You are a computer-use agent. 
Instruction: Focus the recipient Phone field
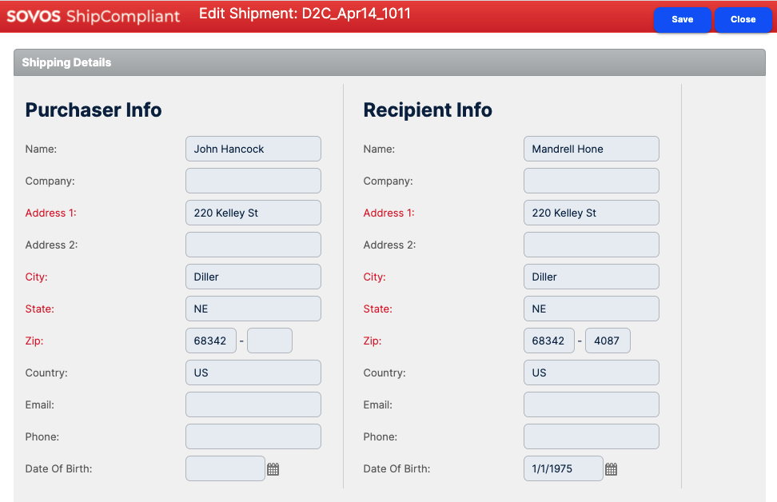coord(591,436)
